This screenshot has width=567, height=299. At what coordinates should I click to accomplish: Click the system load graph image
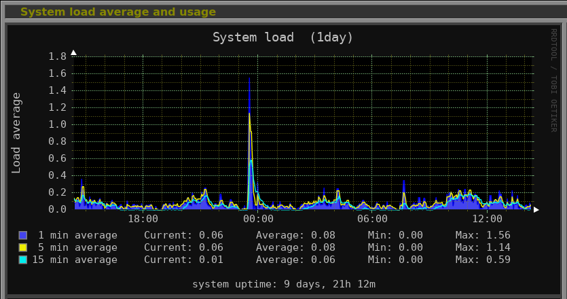(x=284, y=160)
